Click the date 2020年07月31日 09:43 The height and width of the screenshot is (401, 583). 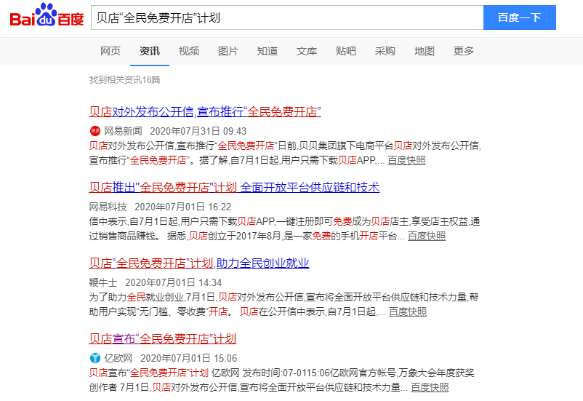198,131
